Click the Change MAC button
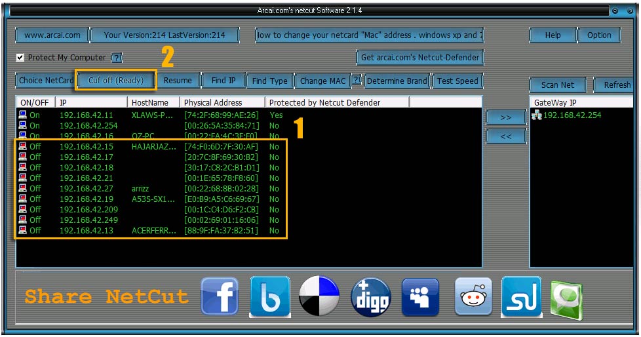This screenshot has width=641, height=337. [322, 81]
